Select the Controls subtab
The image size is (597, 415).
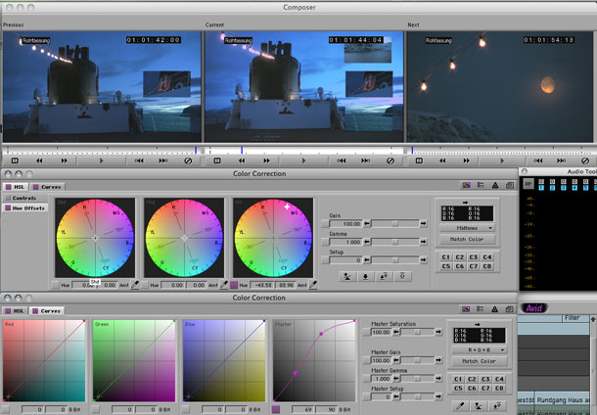pyautogui.click(x=22, y=198)
